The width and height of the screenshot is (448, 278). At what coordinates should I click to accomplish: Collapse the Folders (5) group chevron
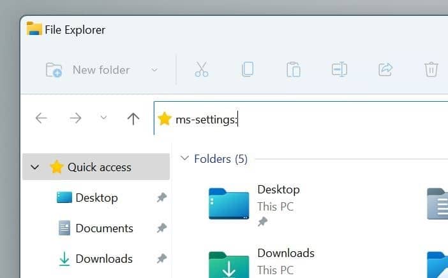tap(185, 158)
